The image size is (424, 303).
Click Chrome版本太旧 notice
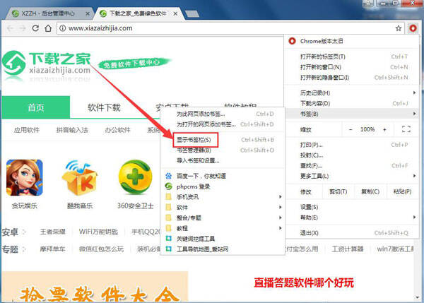351,41
